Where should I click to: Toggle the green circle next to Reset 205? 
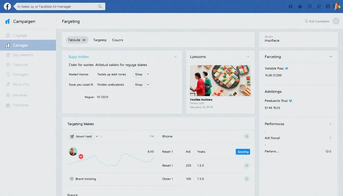pos(246,165)
